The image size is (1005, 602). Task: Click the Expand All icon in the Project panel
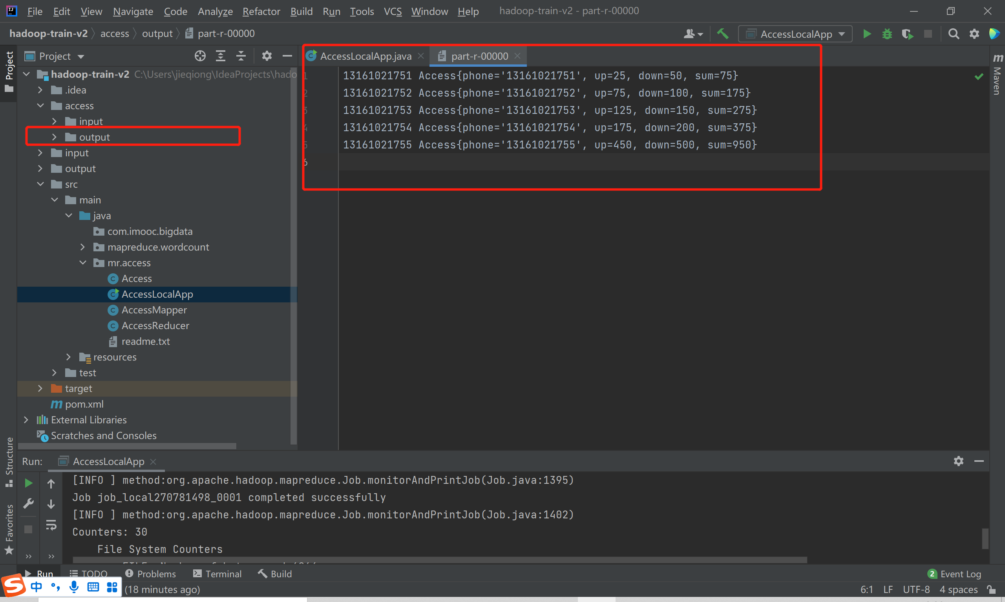coord(221,56)
